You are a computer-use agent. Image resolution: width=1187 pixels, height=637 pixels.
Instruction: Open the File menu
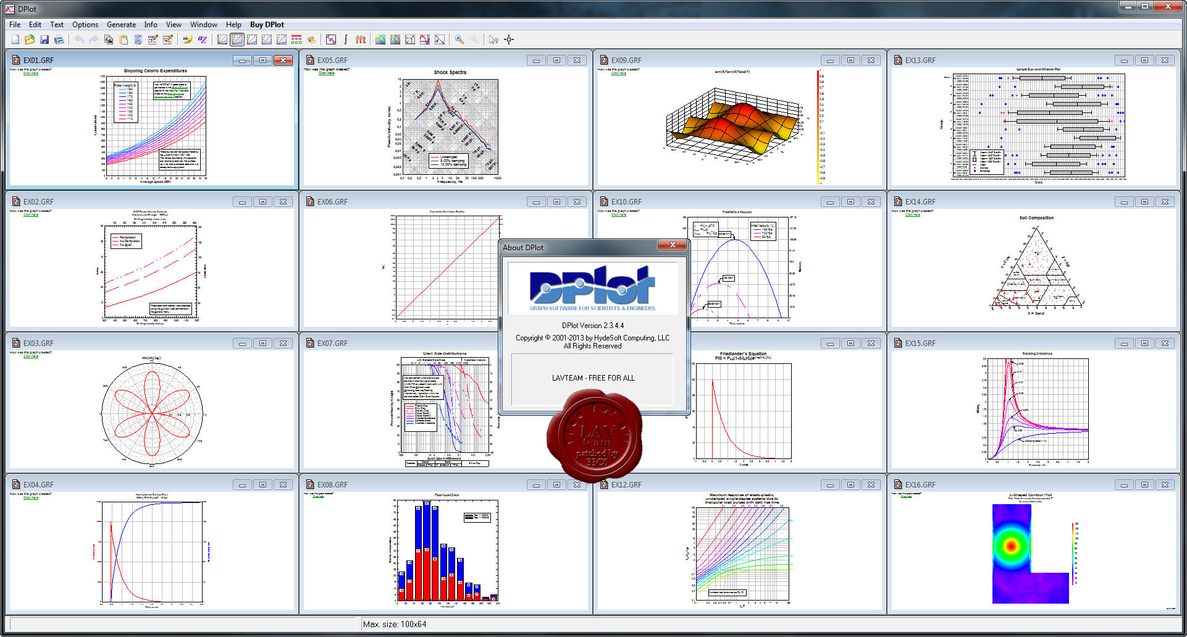(15, 25)
